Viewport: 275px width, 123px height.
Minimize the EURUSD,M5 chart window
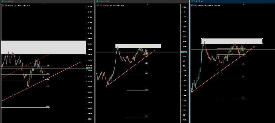coord(175,2)
